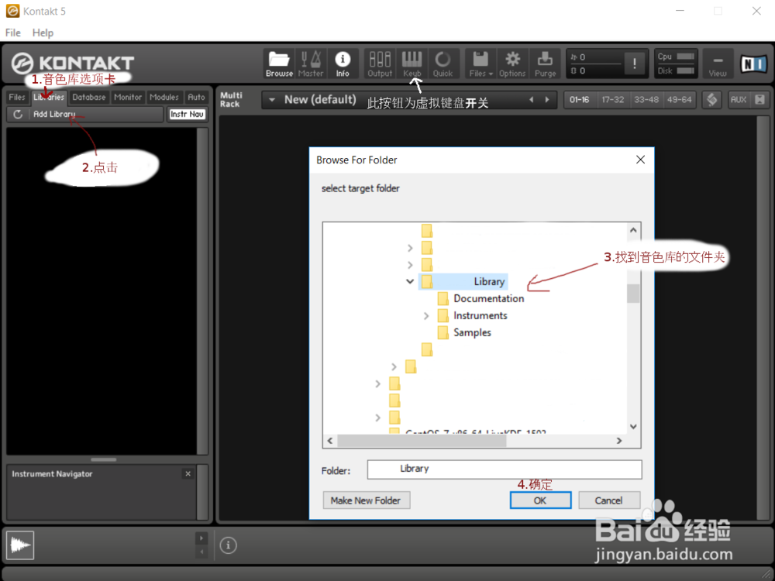Collapse the Library folder in tree
775x581 pixels.
point(410,282)
